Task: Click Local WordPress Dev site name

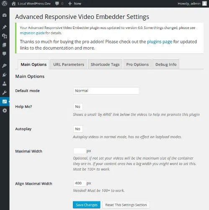Action: click(34, 3)
